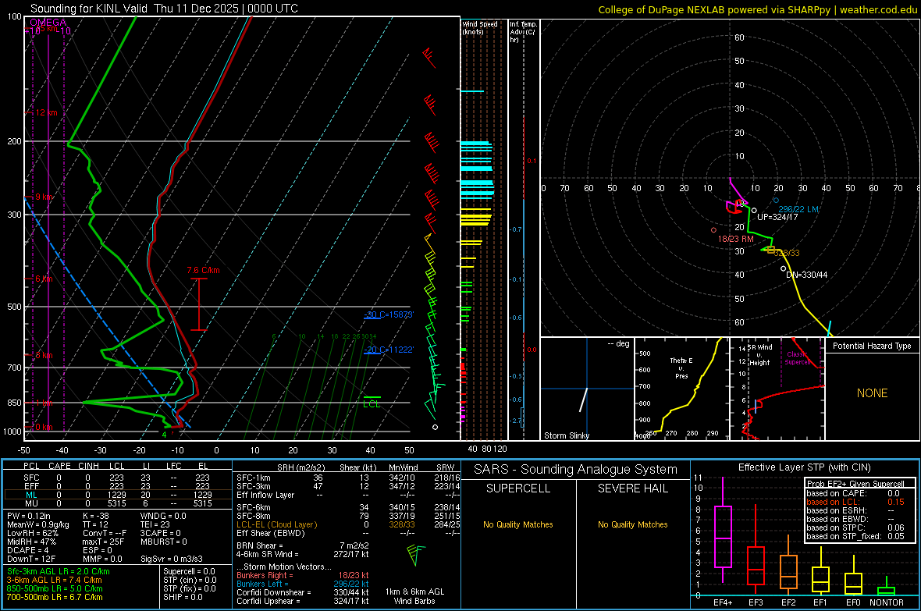921x611 pixels.
Task: Click the orange 328/33 hodograph label
Action: (x=787, y=253)
